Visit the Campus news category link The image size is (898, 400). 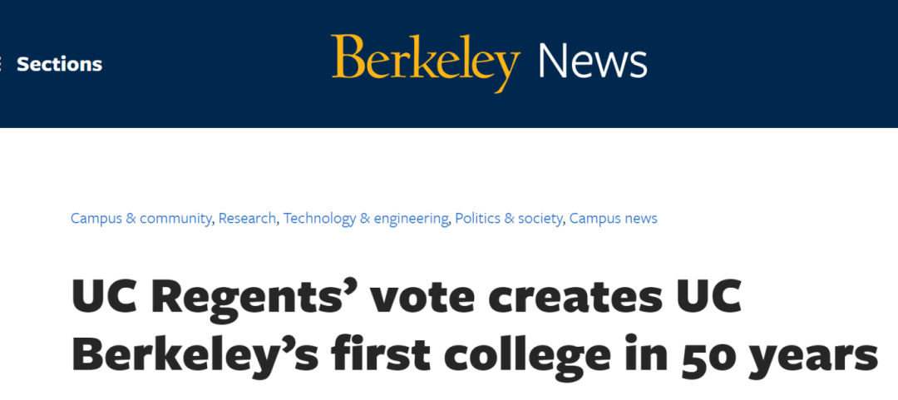point(613,219)
